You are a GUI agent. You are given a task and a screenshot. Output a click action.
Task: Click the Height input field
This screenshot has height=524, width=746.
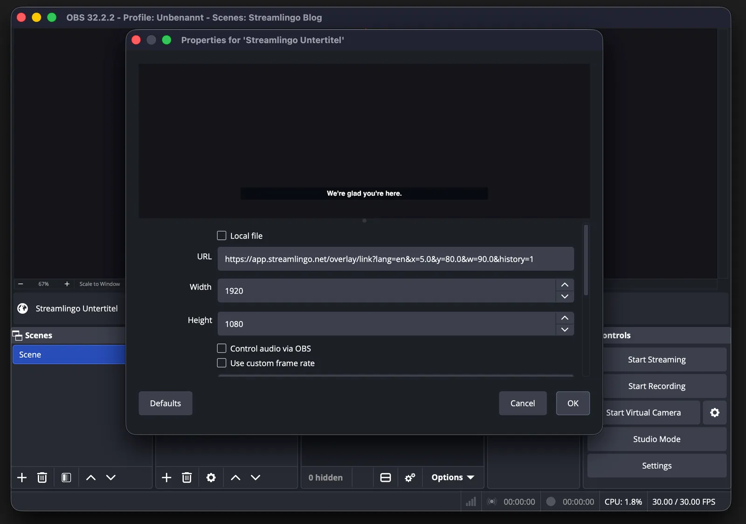(x=387, y=324)
